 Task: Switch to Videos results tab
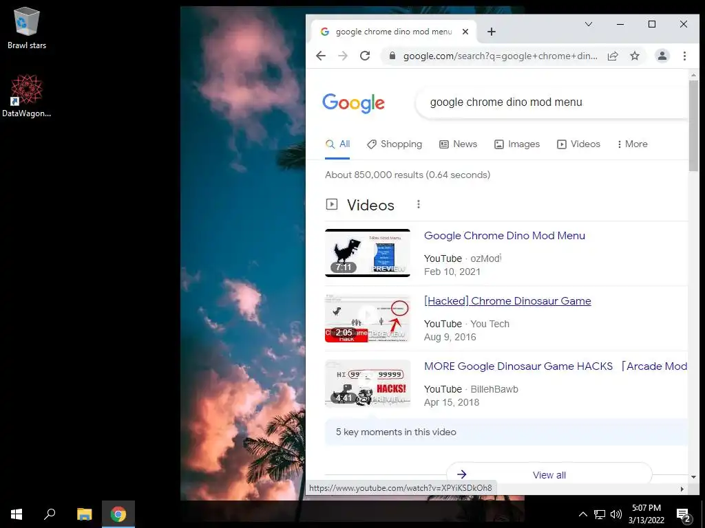(x=578, y=144)
